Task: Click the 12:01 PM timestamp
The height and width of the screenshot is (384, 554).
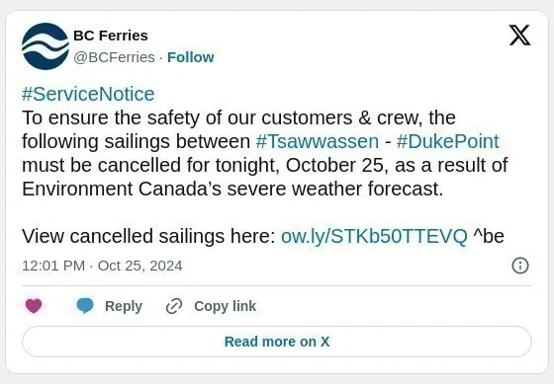Action: coord(53,266)
